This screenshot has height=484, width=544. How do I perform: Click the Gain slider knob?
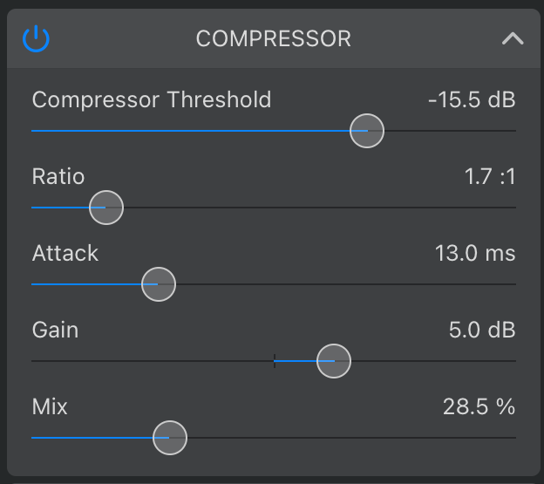tap(334, 361)
